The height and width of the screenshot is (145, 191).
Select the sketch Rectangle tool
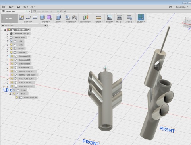(x=35, y=17)
